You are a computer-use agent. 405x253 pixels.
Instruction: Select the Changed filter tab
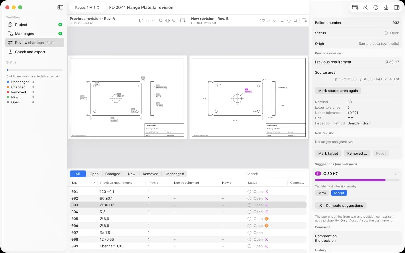coord(113,174)
